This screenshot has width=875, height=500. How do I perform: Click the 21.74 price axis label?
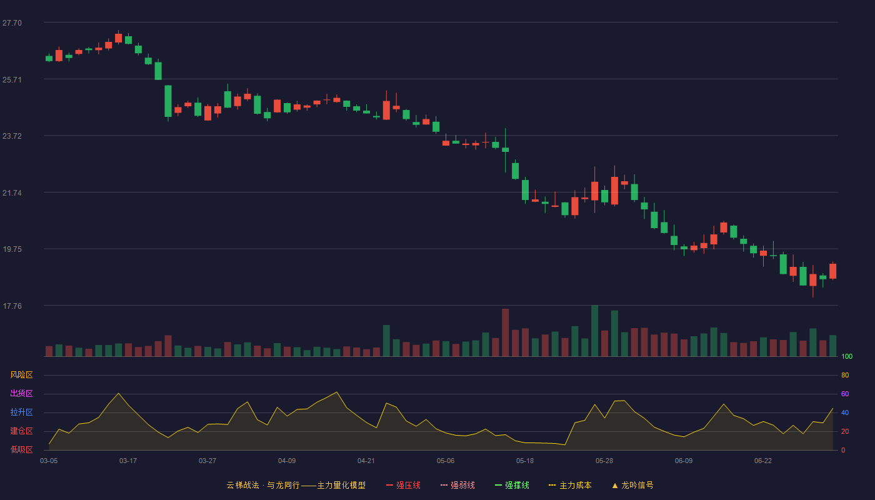pos(12,193)
